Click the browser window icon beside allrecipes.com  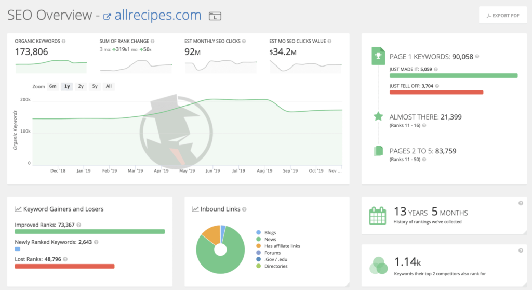tap(215, 16)
